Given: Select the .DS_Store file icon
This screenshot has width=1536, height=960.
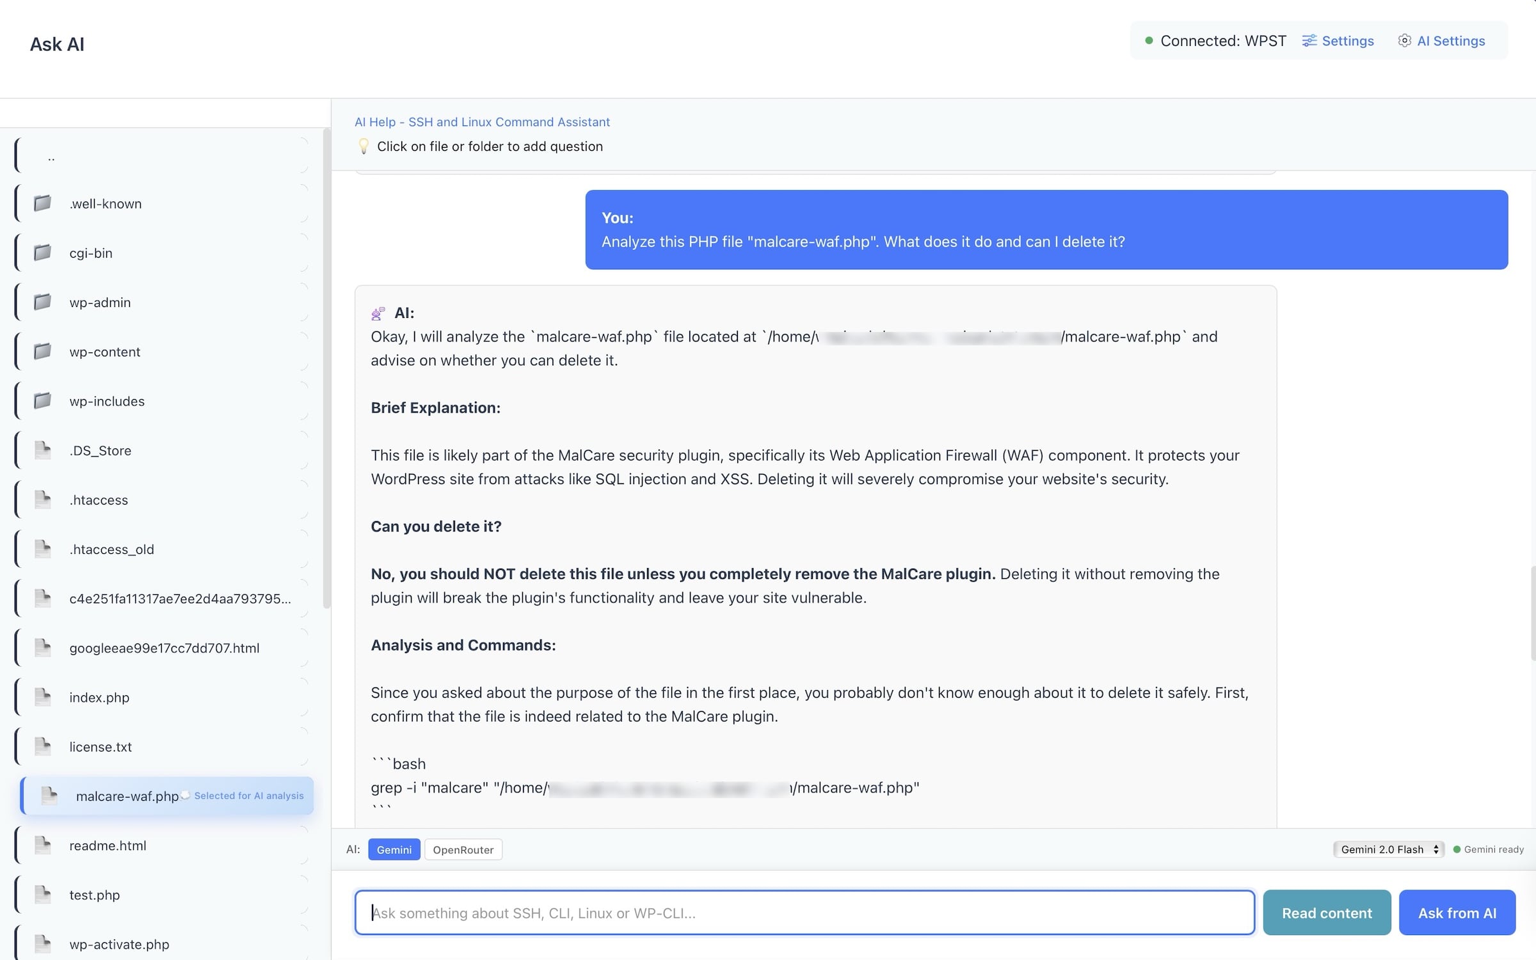Looking at the screenshot, I should tap(42, 450).
